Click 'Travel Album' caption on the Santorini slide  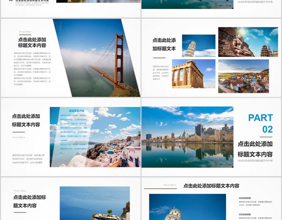19,137
